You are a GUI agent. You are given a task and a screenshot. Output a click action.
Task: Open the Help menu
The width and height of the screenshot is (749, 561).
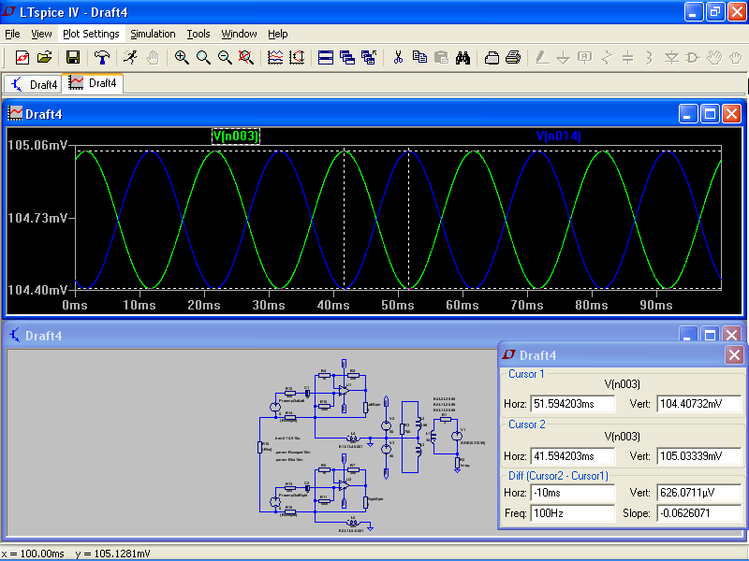point(277,34)
